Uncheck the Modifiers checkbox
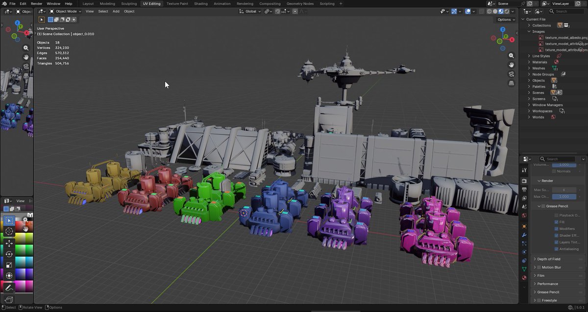Image resolution: width=588 pixels, height=312 pixels. tap(556, 229)
